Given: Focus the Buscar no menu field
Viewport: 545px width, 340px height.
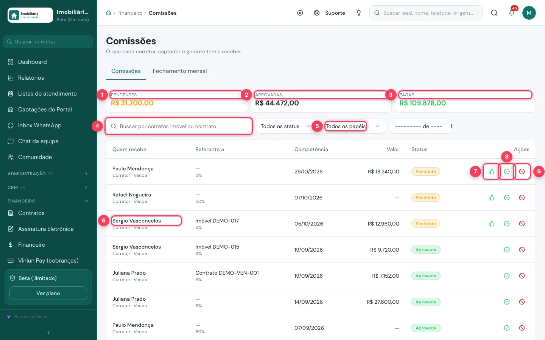Looking at the screenshot, I should click(x=48, y=42).
